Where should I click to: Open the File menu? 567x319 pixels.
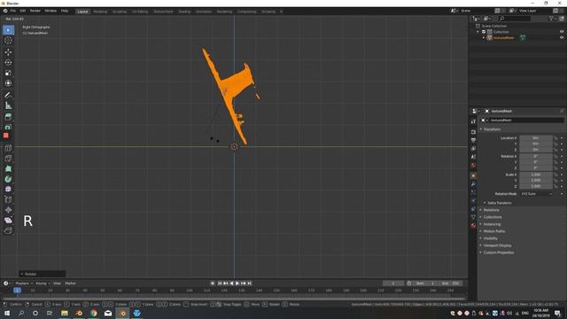tap(13, 12)
